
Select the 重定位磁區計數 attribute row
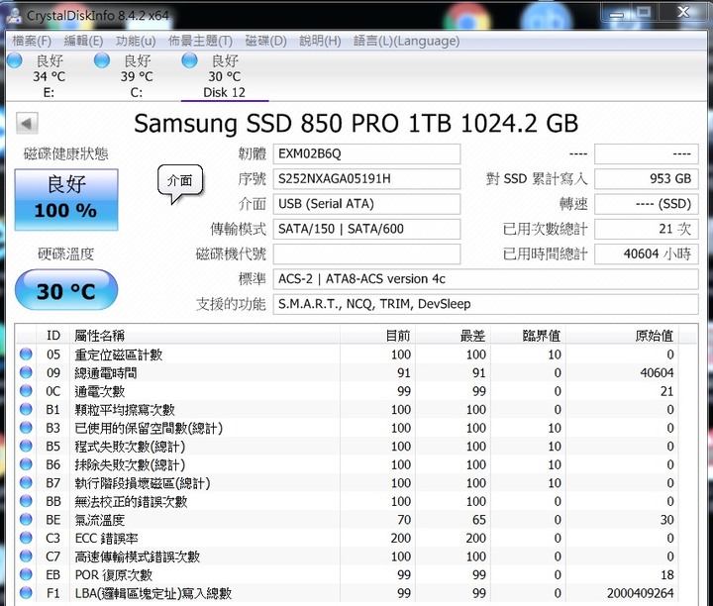coord(356,354)
